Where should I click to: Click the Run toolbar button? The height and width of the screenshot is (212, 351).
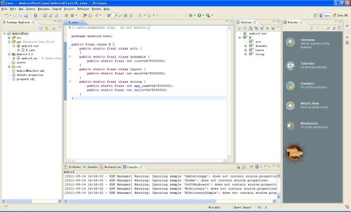199,16
